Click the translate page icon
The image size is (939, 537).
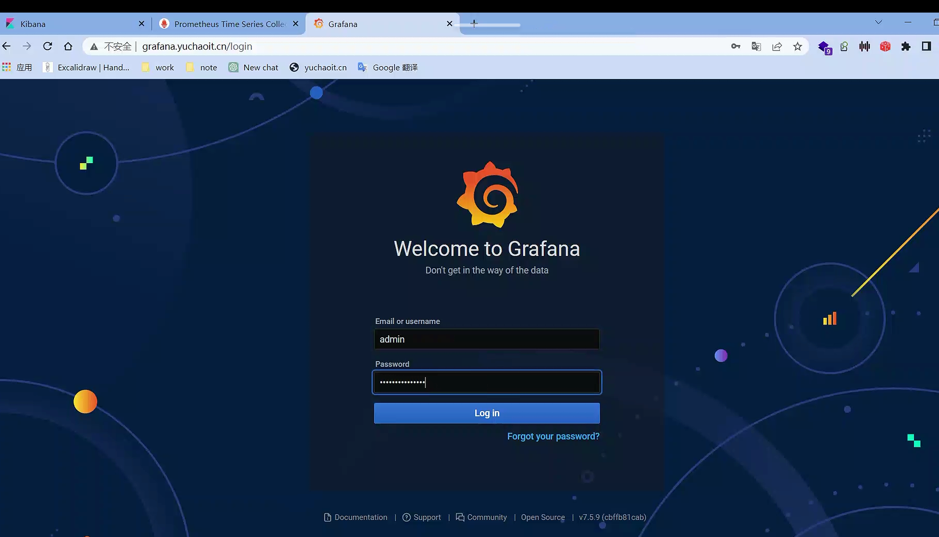coord(756,46)
